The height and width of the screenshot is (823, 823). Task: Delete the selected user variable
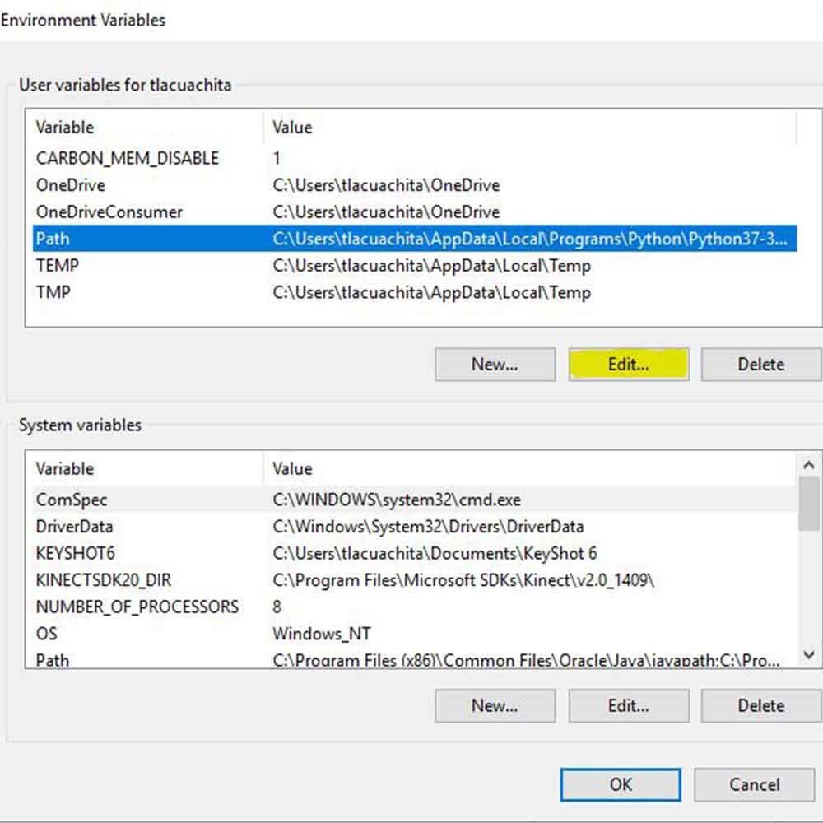pos(760,364)
